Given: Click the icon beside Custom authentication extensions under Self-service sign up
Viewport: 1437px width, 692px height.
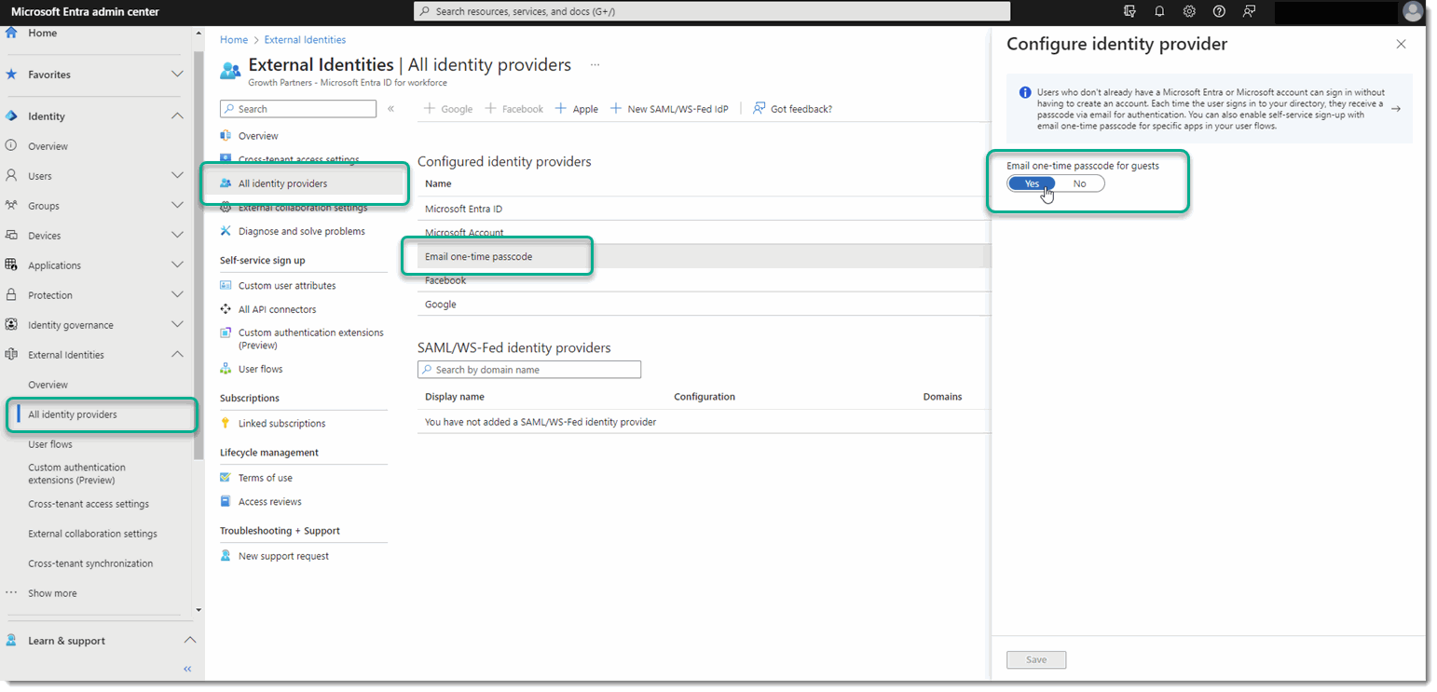Looking at the screenshot, I should [x=226, y=332].
